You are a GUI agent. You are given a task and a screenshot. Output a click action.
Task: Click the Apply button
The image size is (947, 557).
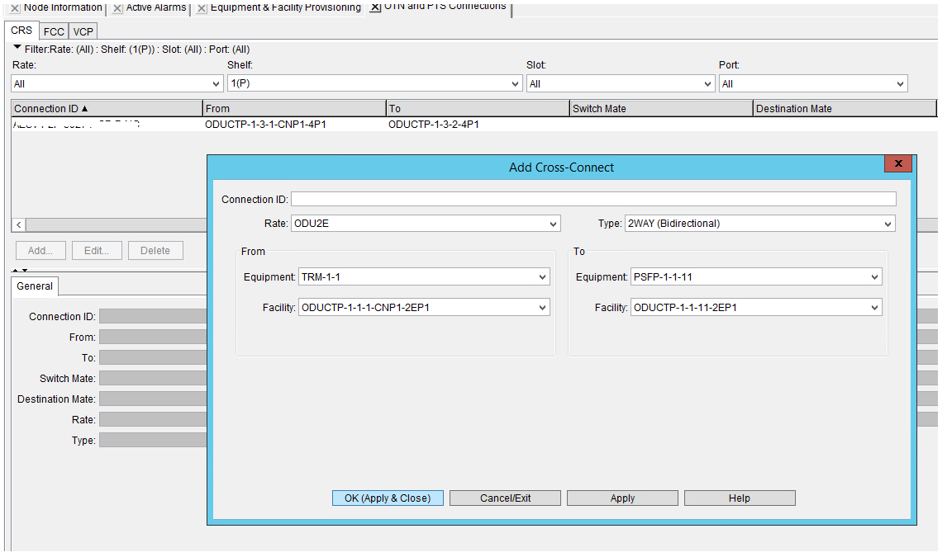coord(622,498)
